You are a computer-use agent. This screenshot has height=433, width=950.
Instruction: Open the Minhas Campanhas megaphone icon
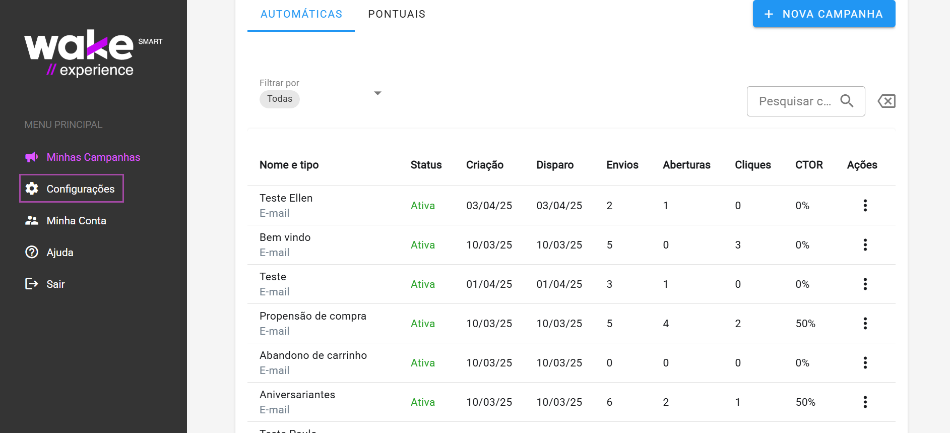(x=32, y=157)
